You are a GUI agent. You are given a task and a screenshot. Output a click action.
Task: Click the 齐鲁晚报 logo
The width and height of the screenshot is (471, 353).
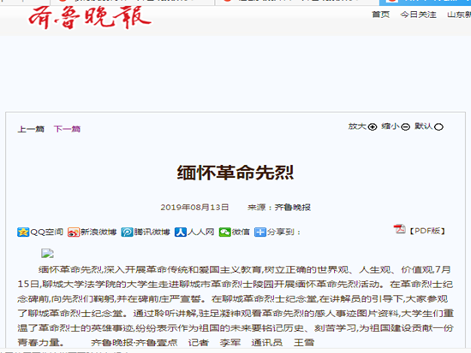coord(90,17)
